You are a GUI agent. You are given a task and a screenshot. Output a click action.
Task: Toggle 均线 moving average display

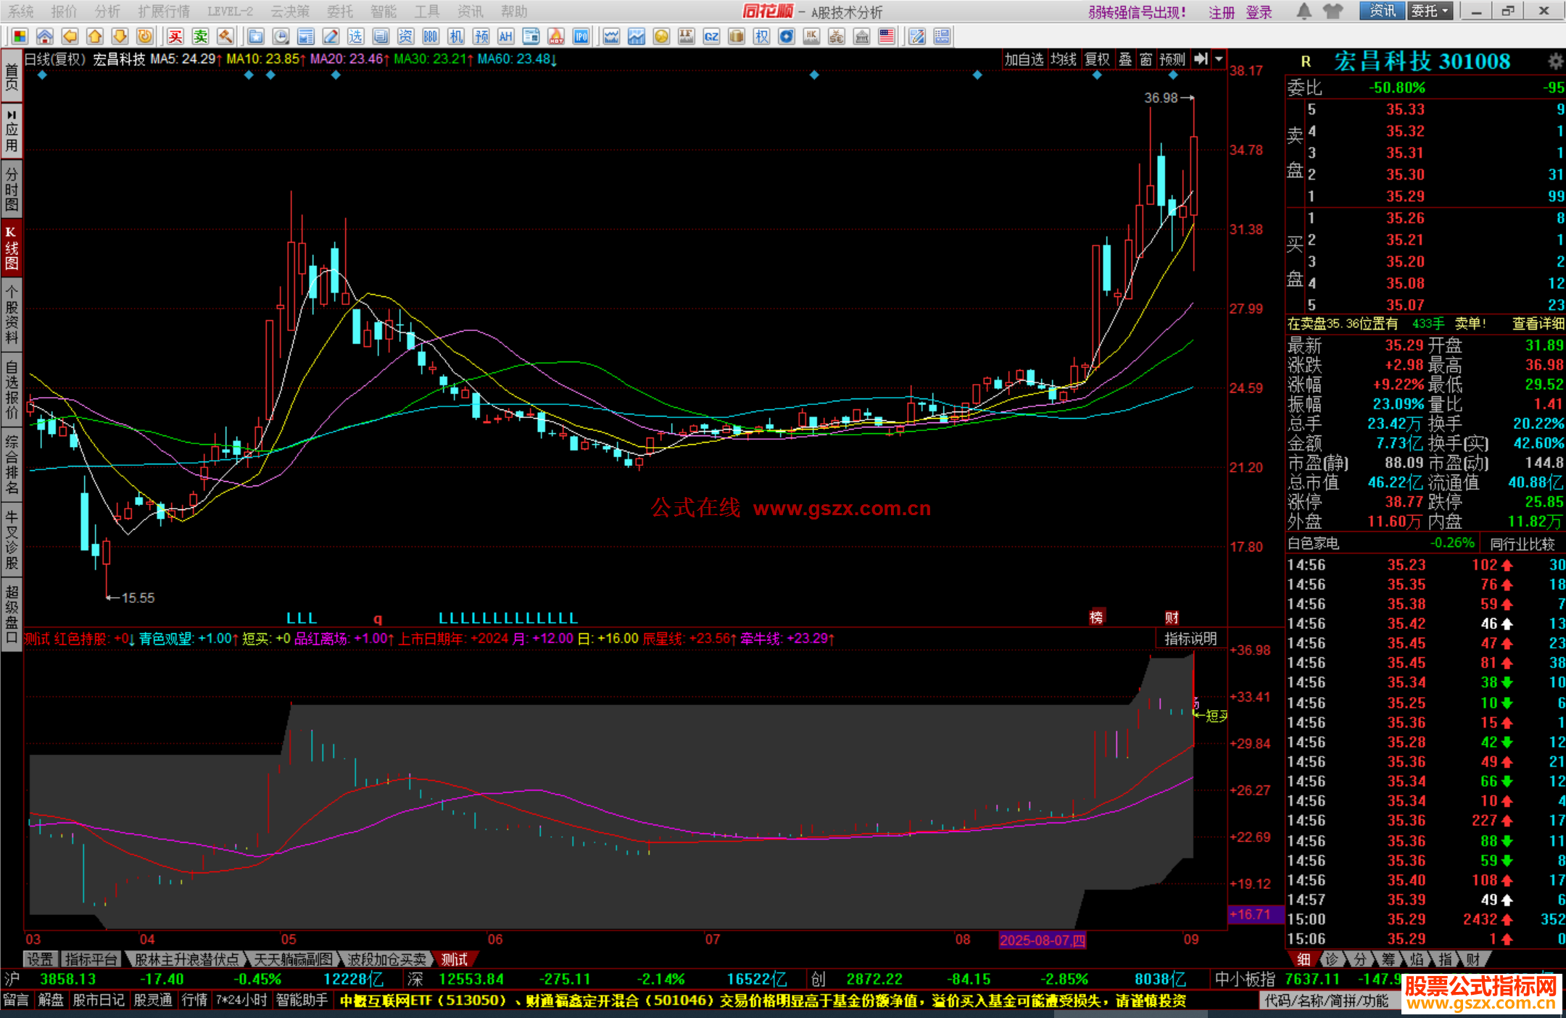1064,59
